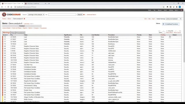Screen dimensions: 185x104
Task: Click the Demo breadcrumb link
Action: (9, 19)
